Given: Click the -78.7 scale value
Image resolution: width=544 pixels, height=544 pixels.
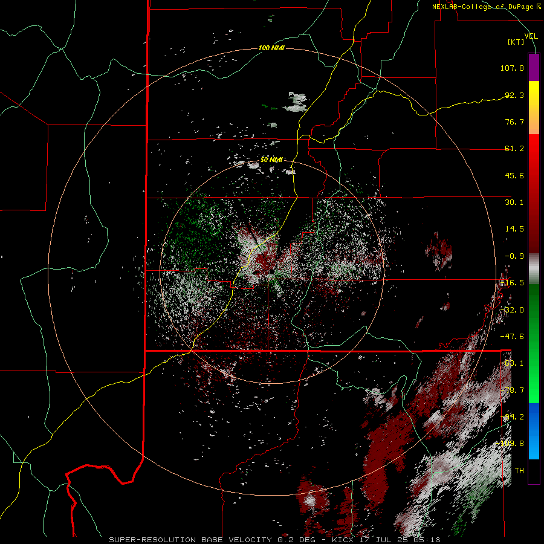Looking at the screenshot, I should pos(512,390).
